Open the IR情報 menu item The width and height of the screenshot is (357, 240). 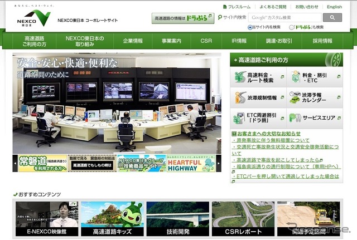[239, 41]
